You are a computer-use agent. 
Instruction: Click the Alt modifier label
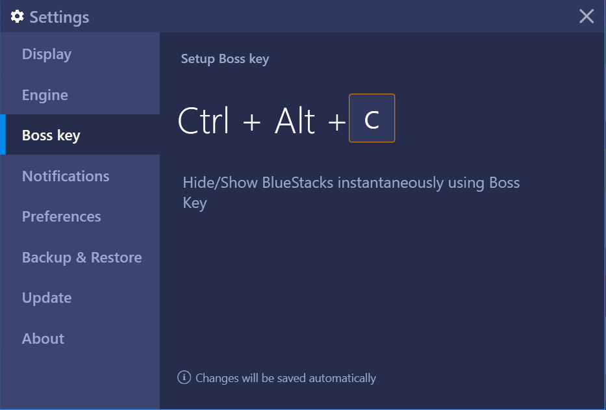295,120
